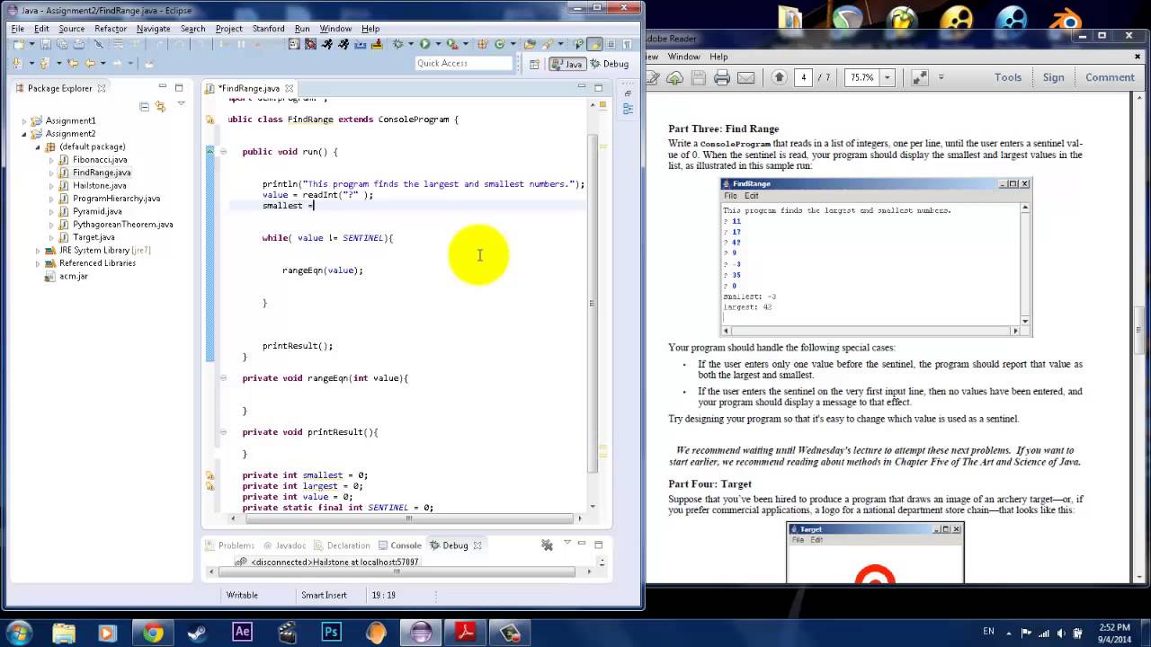Open the Run button dropdown arrow
1151x647 pixels.
(438, 44)
